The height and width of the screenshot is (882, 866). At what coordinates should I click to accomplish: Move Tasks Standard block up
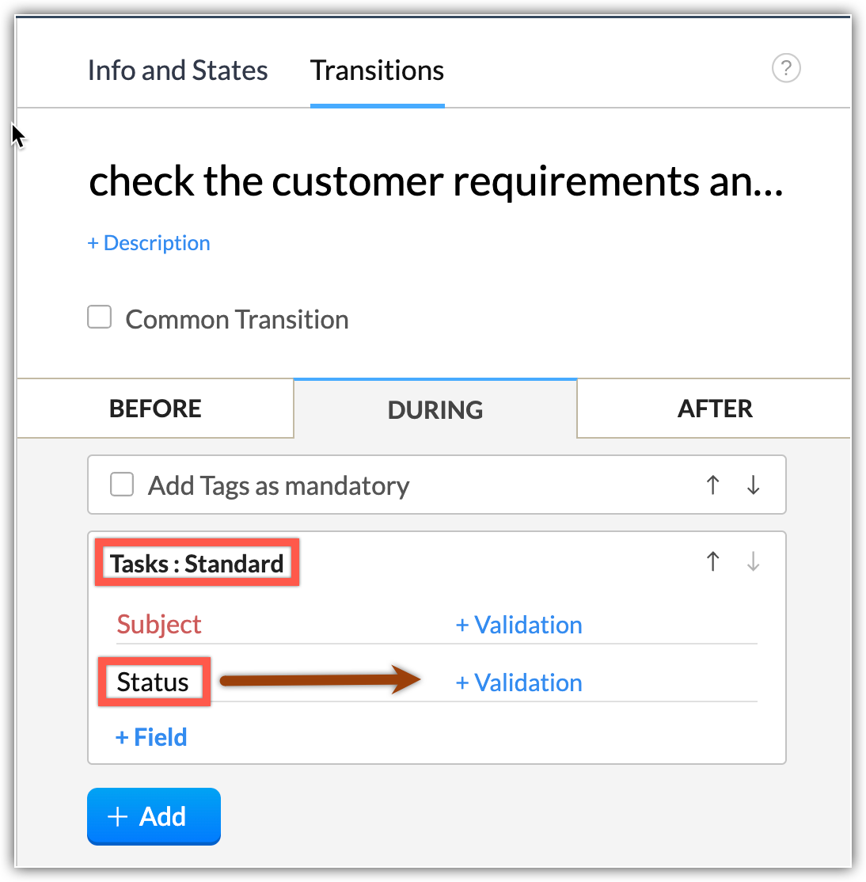tap(712, 561)
